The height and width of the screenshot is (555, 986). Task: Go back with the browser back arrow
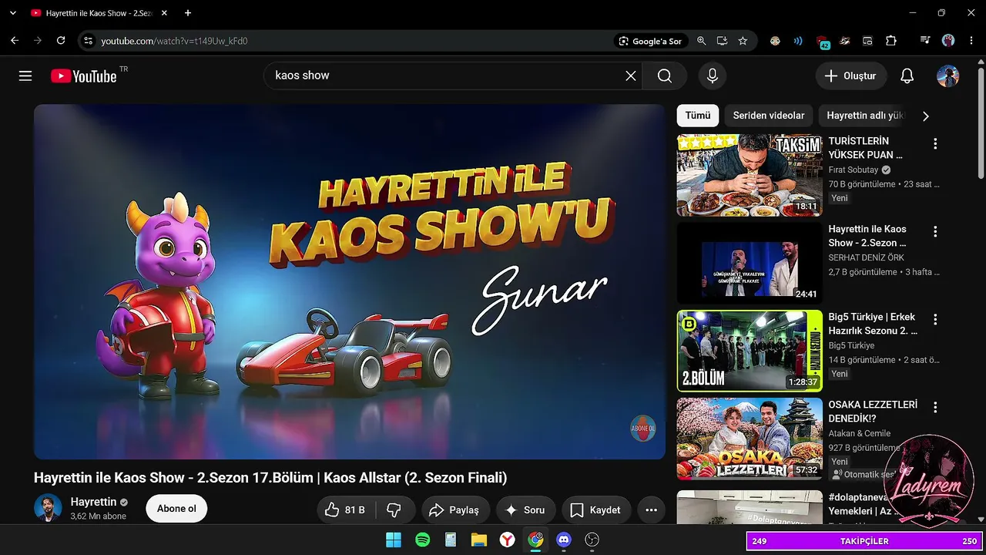[x=15, y=41]
